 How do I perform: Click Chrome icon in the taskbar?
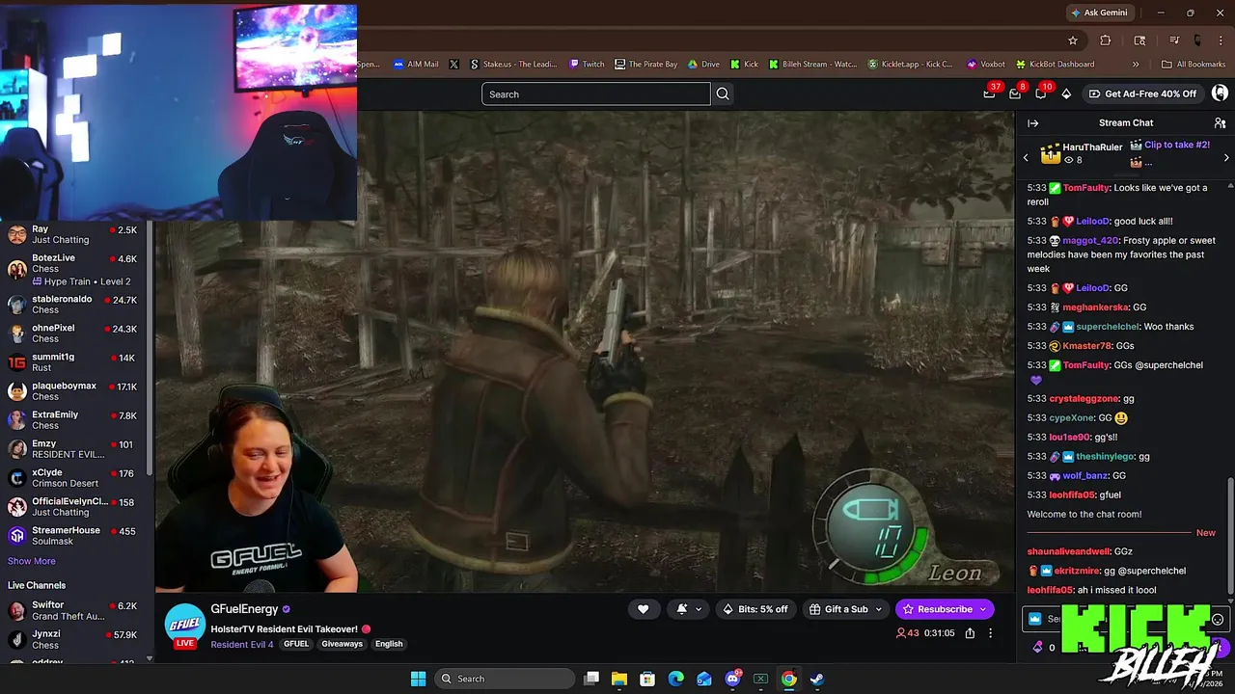(789, 679)
